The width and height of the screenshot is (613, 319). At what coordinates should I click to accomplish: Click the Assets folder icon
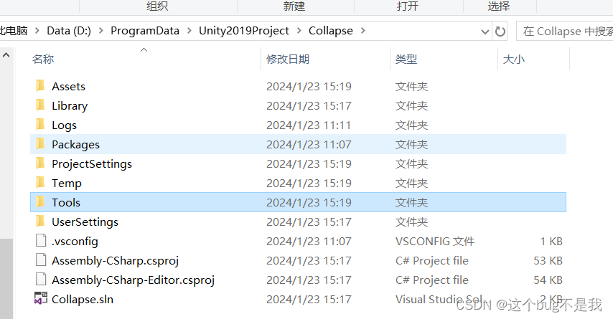point(40,86)
